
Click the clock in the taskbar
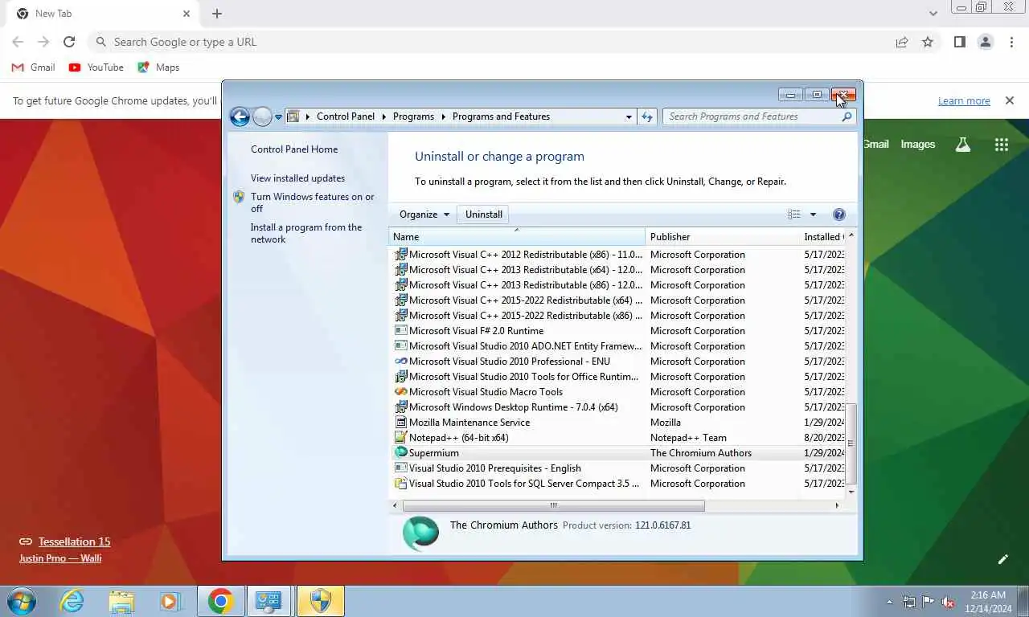(987, 602)
